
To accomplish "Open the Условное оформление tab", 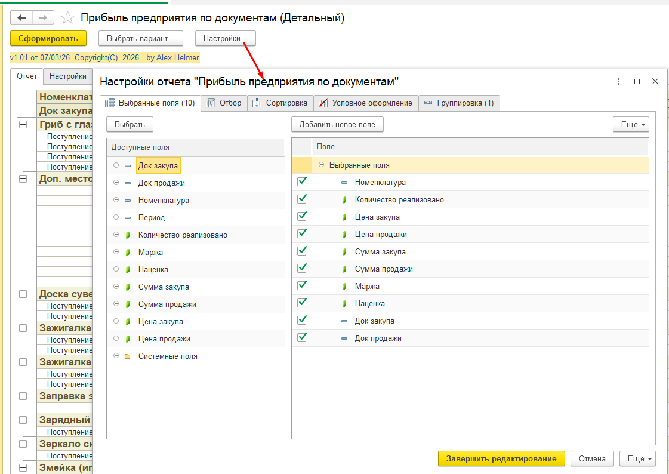I will click(x=365, y=103).
